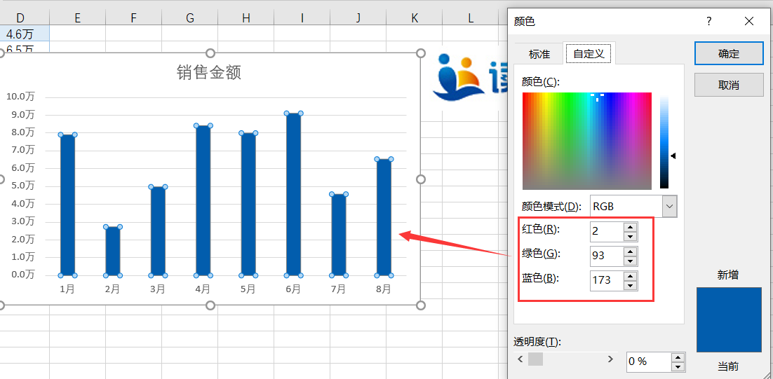Screen dimensions: 773x379
Task: Click cell containing 4.6万
Action: click(25, 34)
